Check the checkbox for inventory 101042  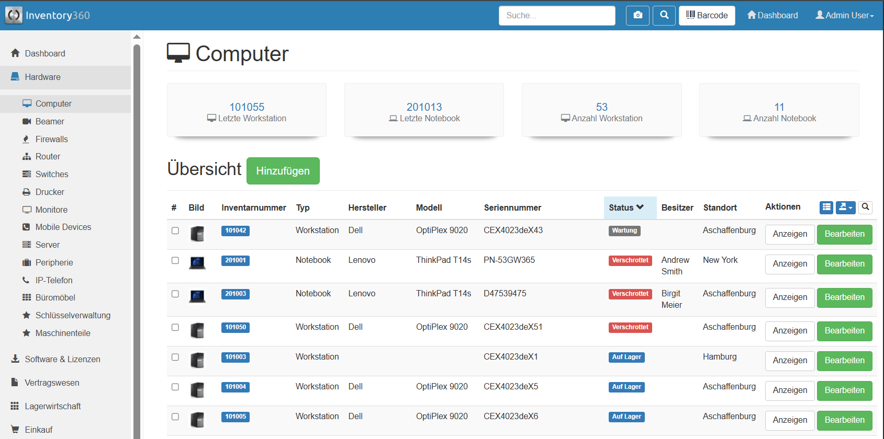[x=175, y=230]
